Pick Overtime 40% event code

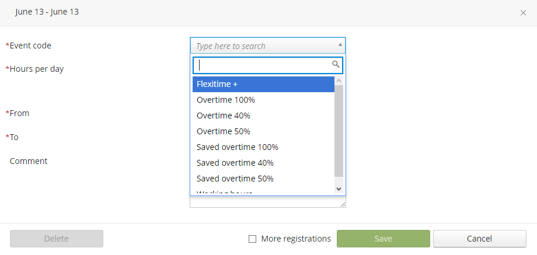[263, 116]
